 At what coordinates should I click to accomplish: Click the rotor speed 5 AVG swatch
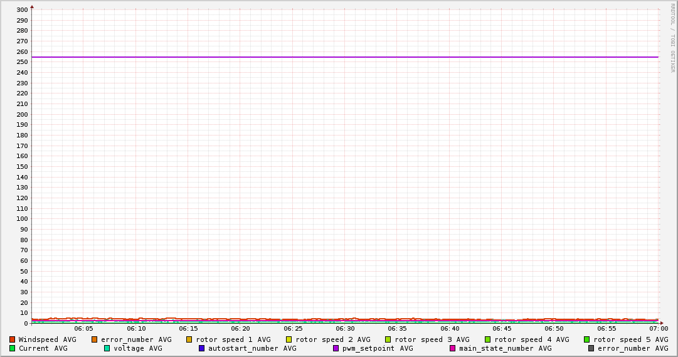click(x=587, y=339)
